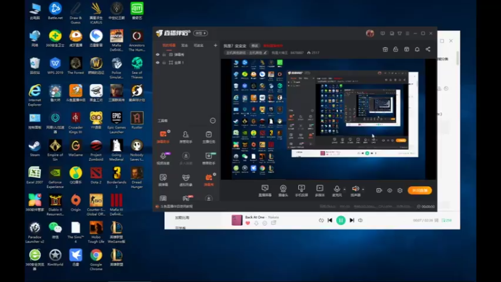The width and height of the screenshot is (501, 282).
Task: Pause the song with green button
Action: [341, 221]
